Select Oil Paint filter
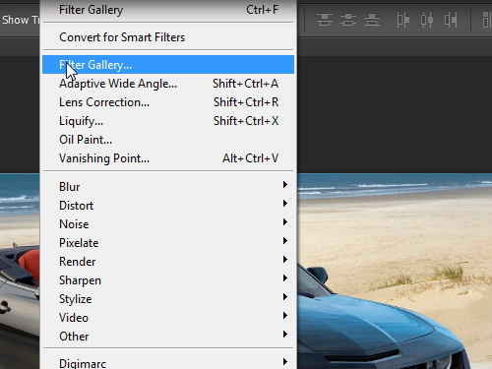 [168, 140]
